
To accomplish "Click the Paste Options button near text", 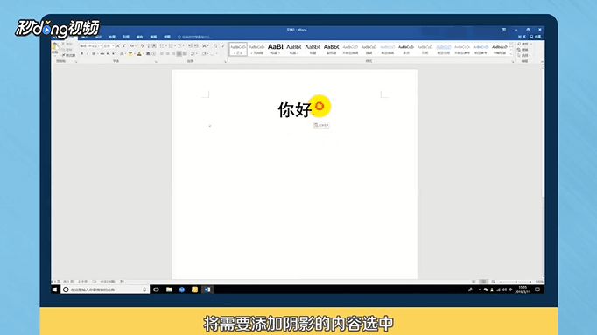I will (321, 125).
